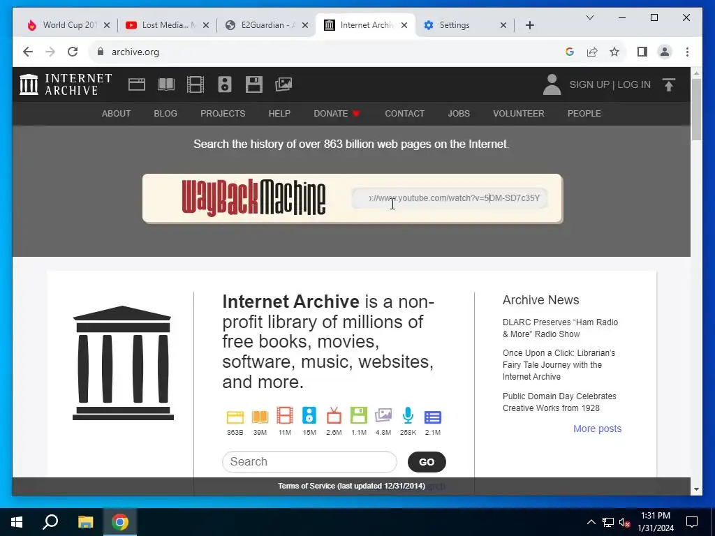The image size is (715, 536).
Task: Open the JOBS menu item
Action: click(459, 114)
